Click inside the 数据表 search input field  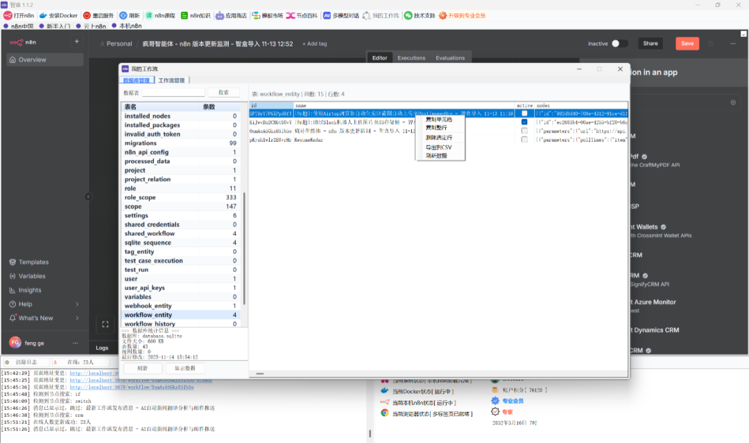[x=173, y=93]
